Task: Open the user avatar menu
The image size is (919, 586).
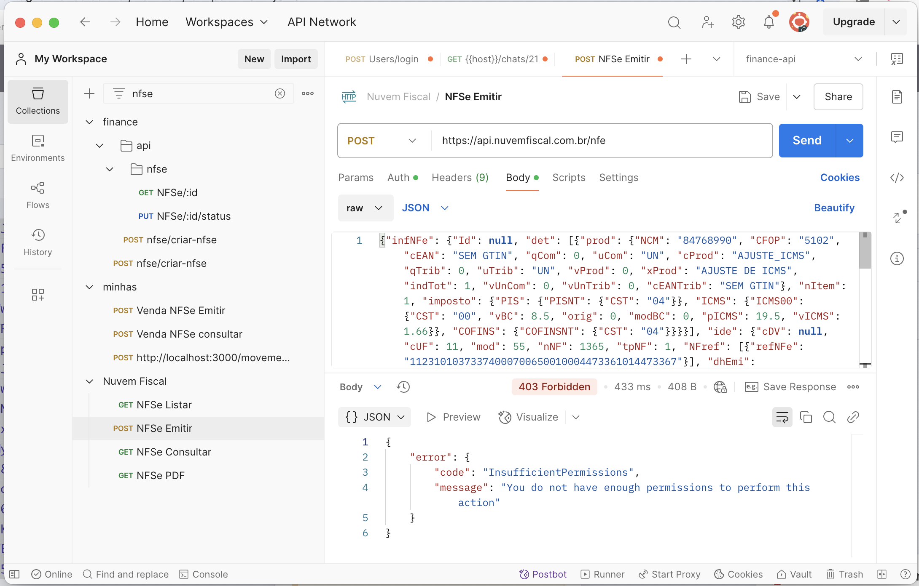Action: 799,22
